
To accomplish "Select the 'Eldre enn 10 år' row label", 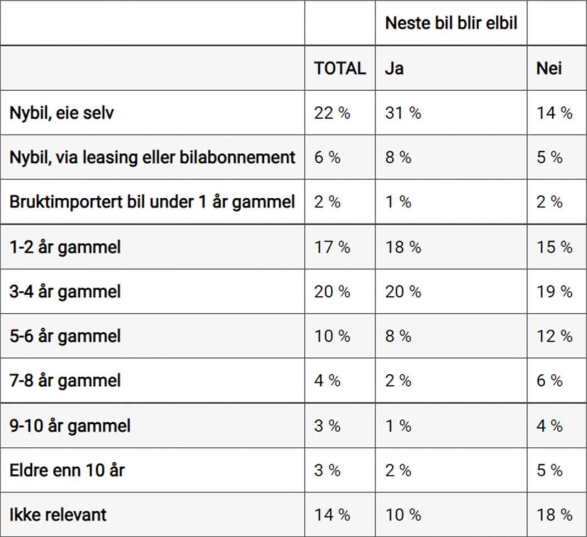I will [67, 470].
